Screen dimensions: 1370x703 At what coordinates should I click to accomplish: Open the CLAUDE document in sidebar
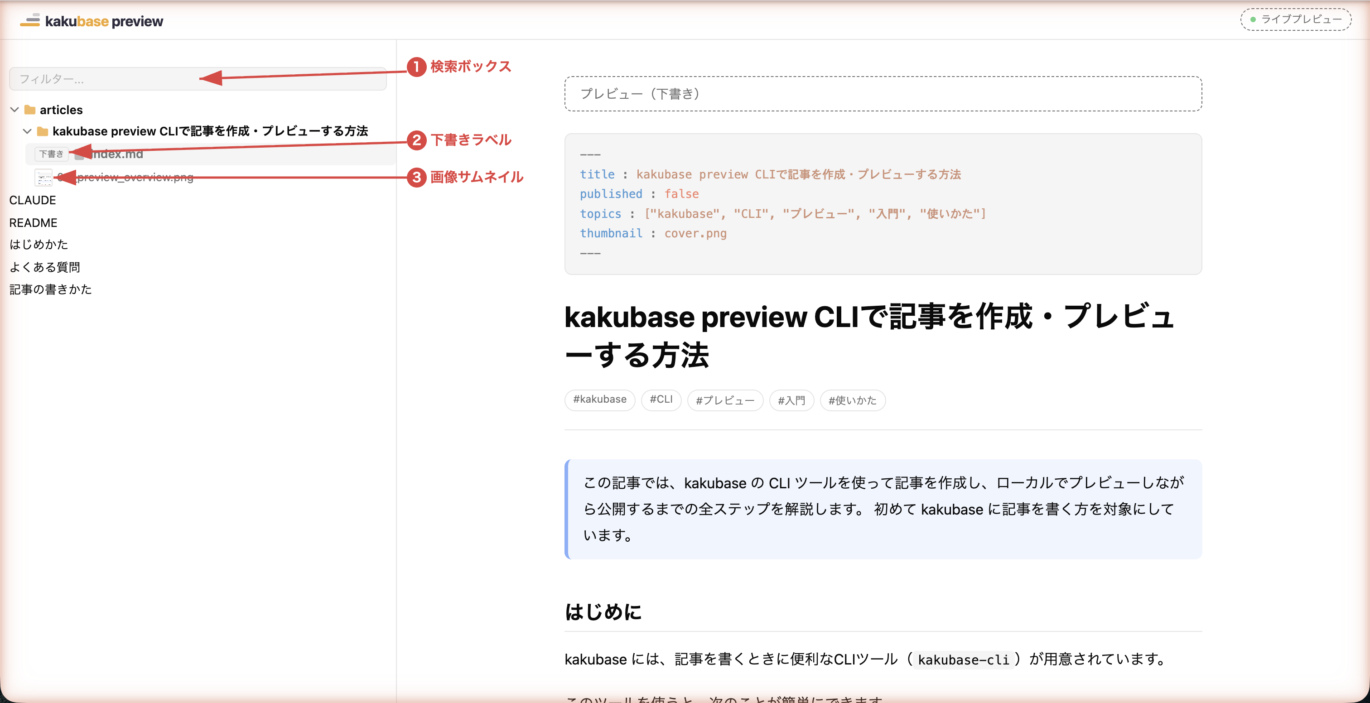pos(33,200)
